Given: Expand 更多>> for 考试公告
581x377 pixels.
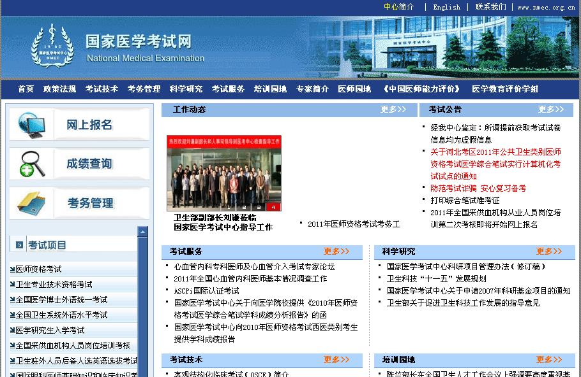Looking at the screenshot, I should [551, 110].
